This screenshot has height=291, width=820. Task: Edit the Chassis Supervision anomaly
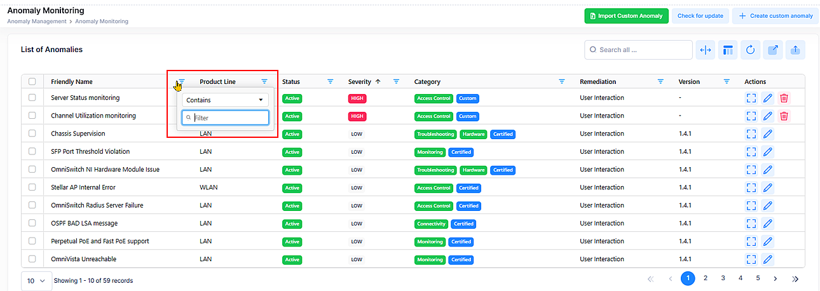767,134
